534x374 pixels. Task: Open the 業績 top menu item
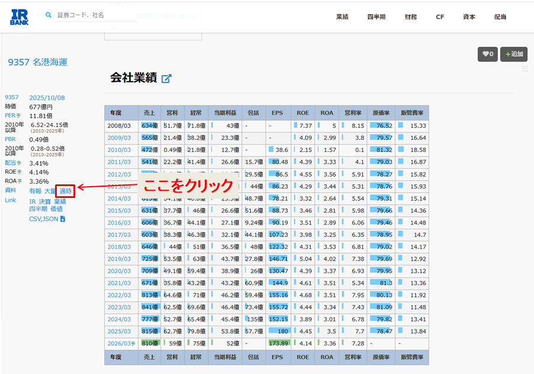(342, 17)
